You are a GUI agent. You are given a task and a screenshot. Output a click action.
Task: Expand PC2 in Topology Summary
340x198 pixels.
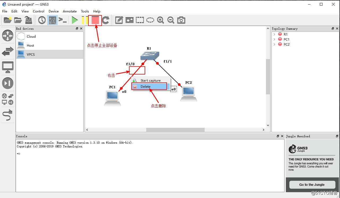coord(274,44)
